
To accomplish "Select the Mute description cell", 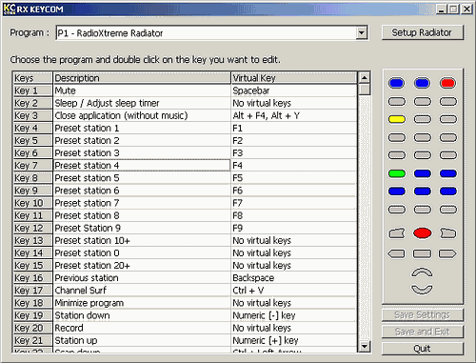I will [x=142, y=91].
